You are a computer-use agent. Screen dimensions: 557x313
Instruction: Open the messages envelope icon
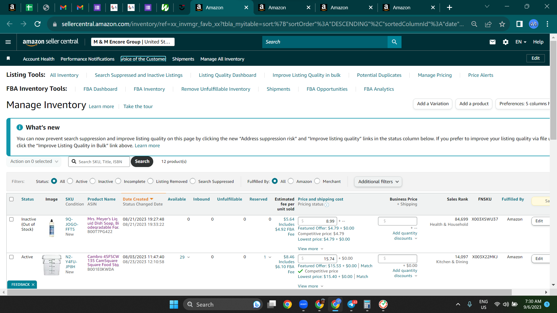[x=492, y=42]
